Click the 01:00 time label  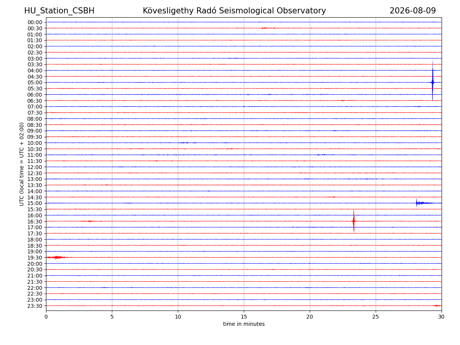pyautogui.click(x=35, y=34)
